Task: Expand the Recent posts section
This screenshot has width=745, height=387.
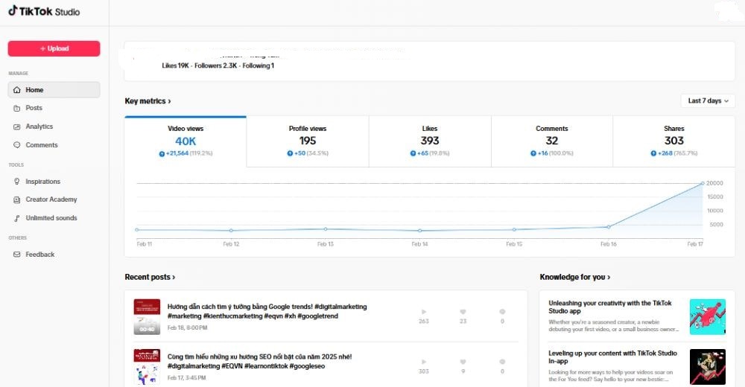Action: 150,277
